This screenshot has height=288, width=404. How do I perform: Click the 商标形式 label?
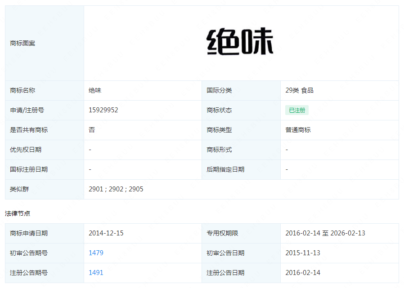pyautogui.click(x=219, y=150)
